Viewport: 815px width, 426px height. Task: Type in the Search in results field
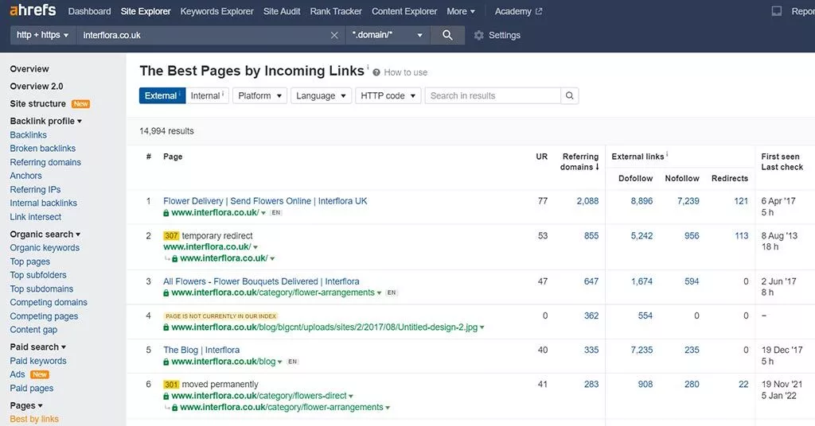(x=493, y=95)
